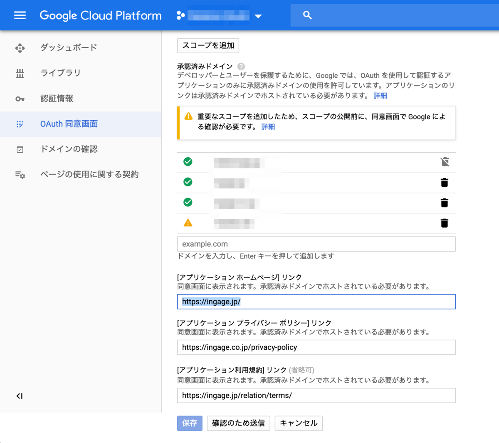Click the ライブラリ sidebar icon
The width and height of the screenshot is (499, 443).
20,74
